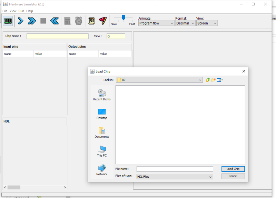This screenshot has height=198, width=276.
Task: Open the view options icon menu
Action: (220, 80)
